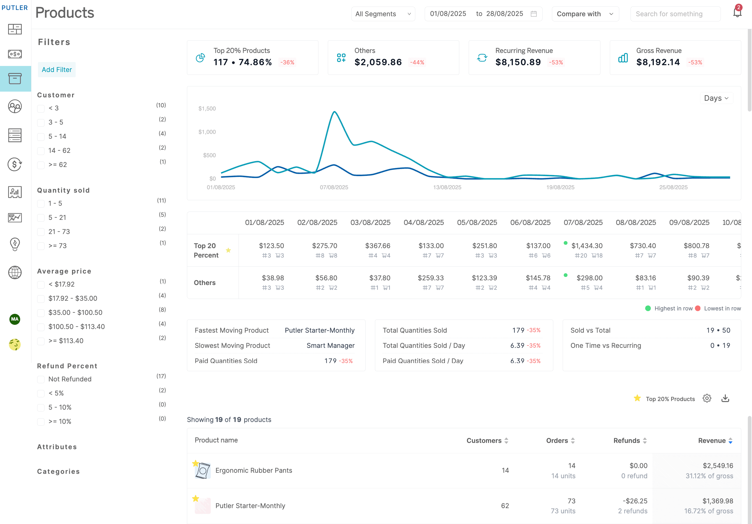Open Insights via the lightbulb sidebar icon

click(x=15, y=244)
